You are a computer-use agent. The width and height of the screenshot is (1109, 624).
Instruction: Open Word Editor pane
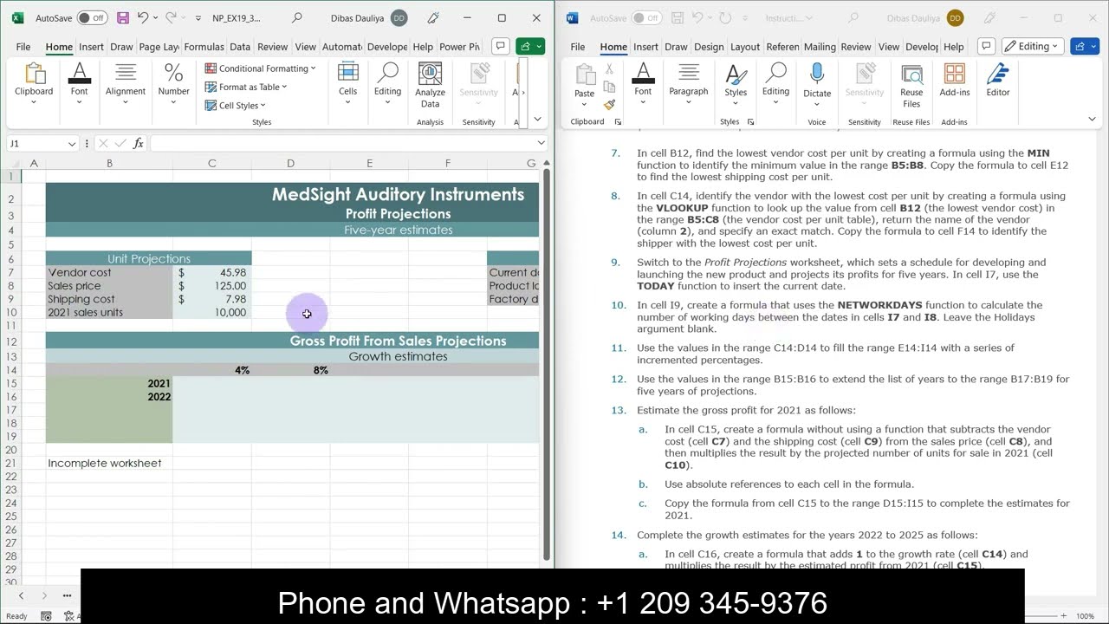pos(998,80)
